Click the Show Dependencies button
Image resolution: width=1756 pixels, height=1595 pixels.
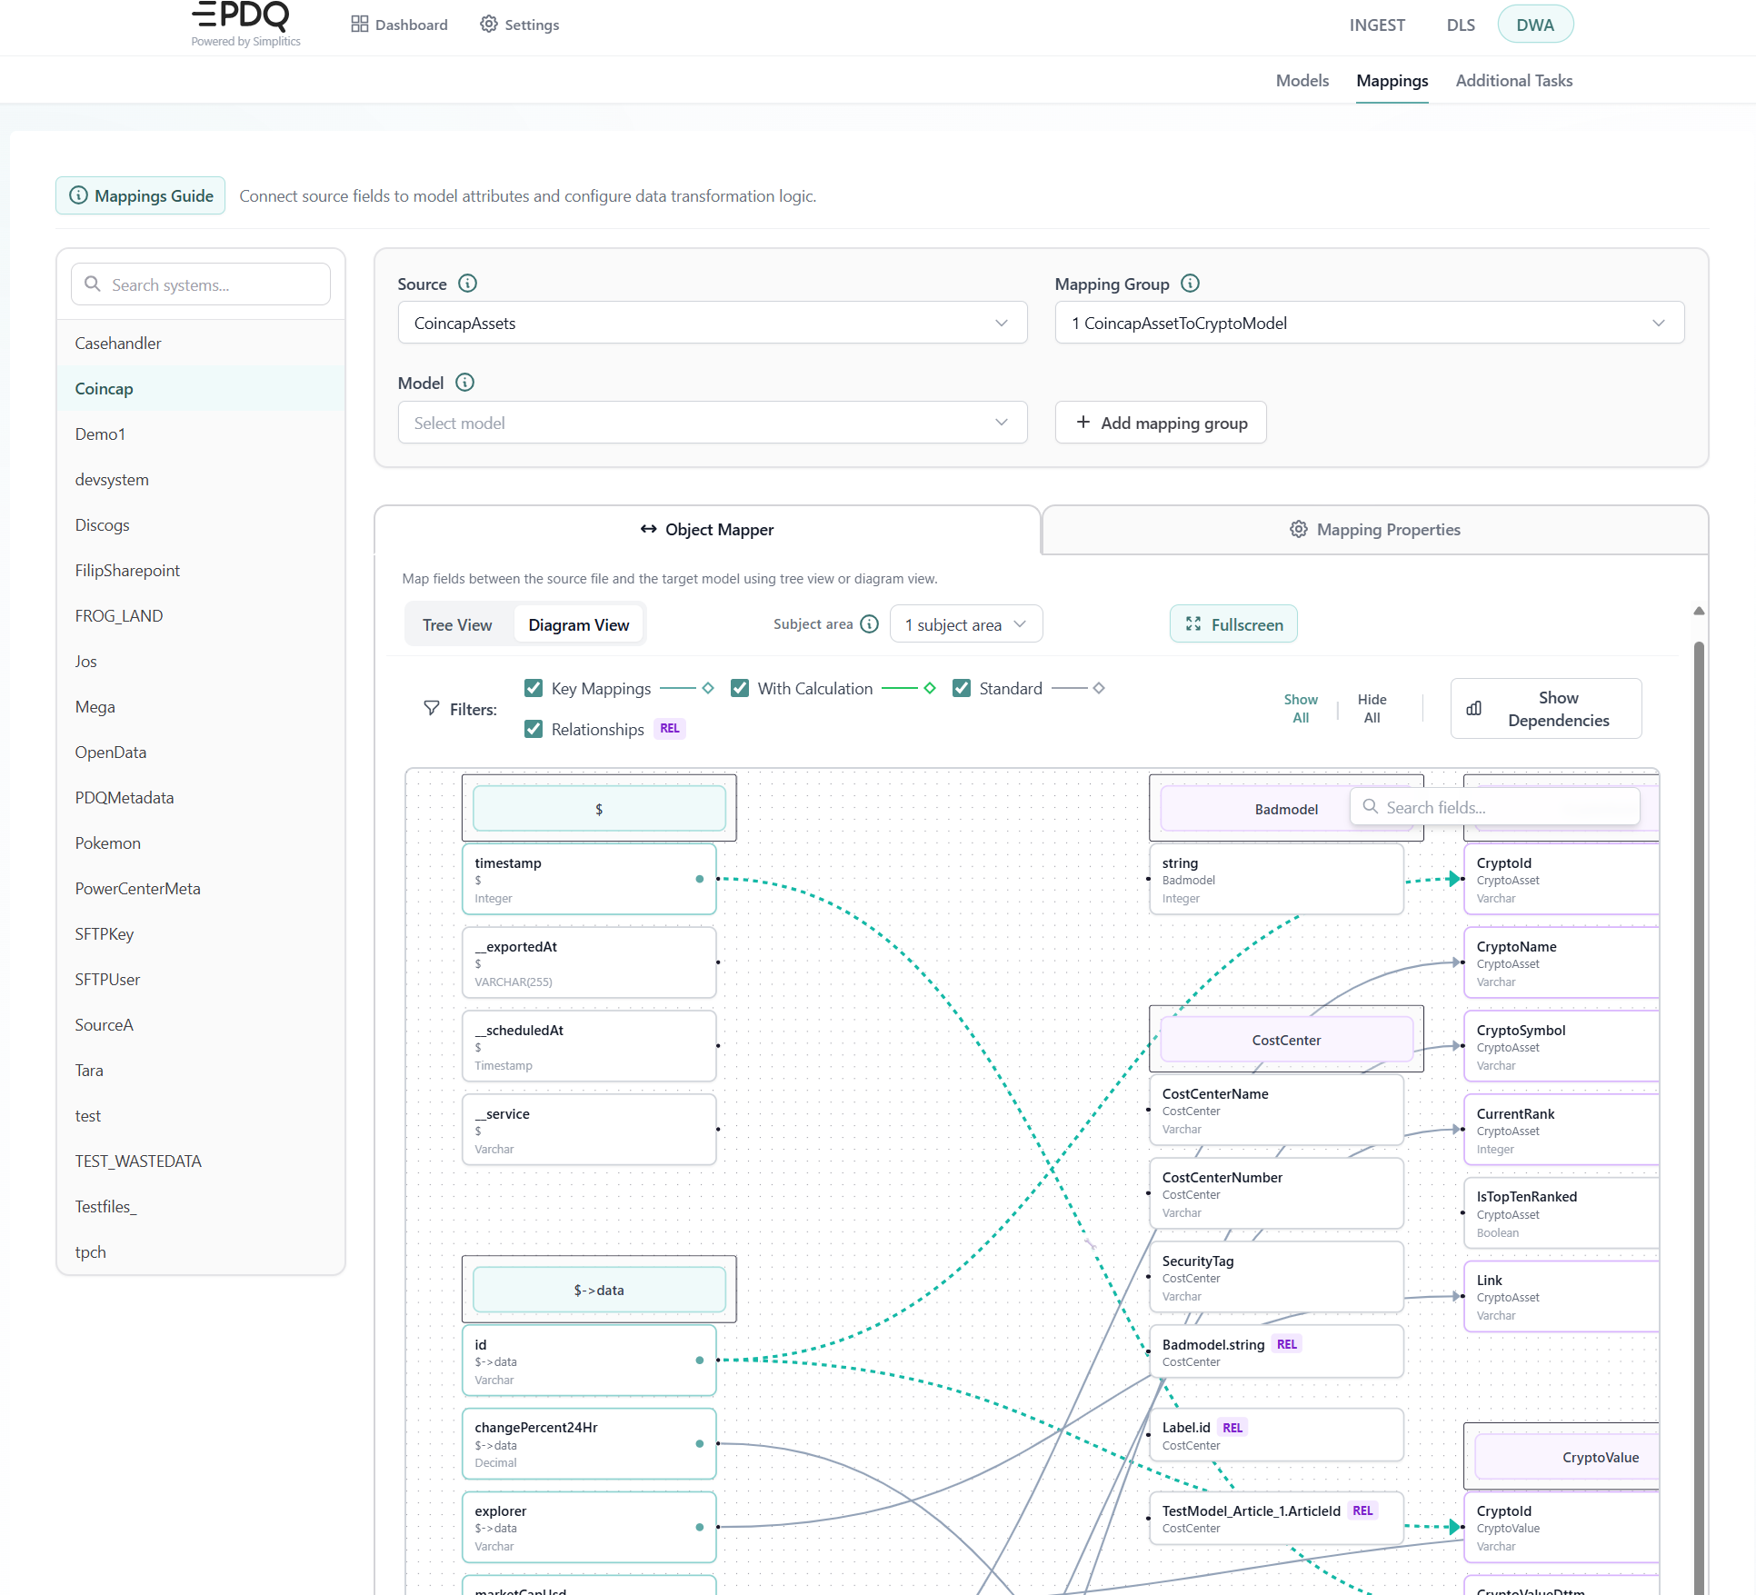1546,708
